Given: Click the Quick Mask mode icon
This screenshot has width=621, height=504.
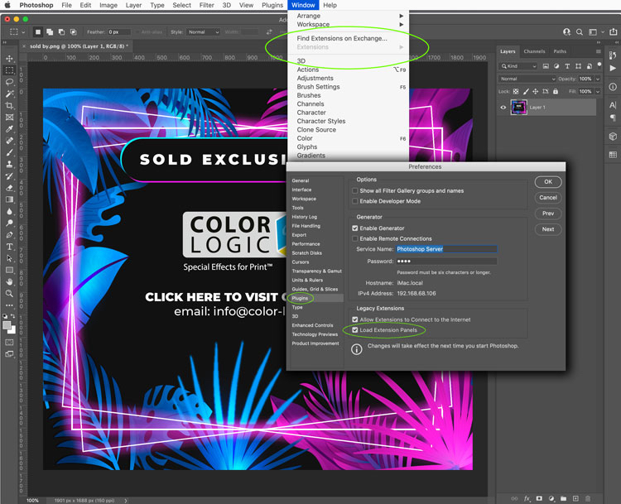Looking at the screenshot, I should [x=9, y=342].
